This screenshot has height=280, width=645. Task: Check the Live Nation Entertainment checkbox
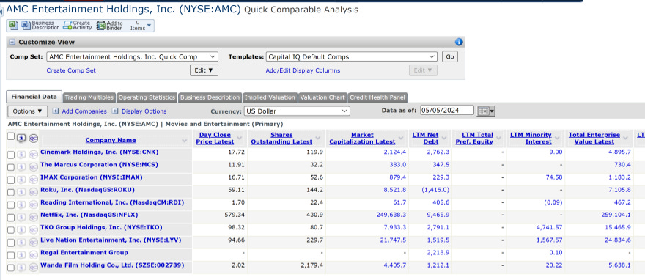(x=11, y=243)
